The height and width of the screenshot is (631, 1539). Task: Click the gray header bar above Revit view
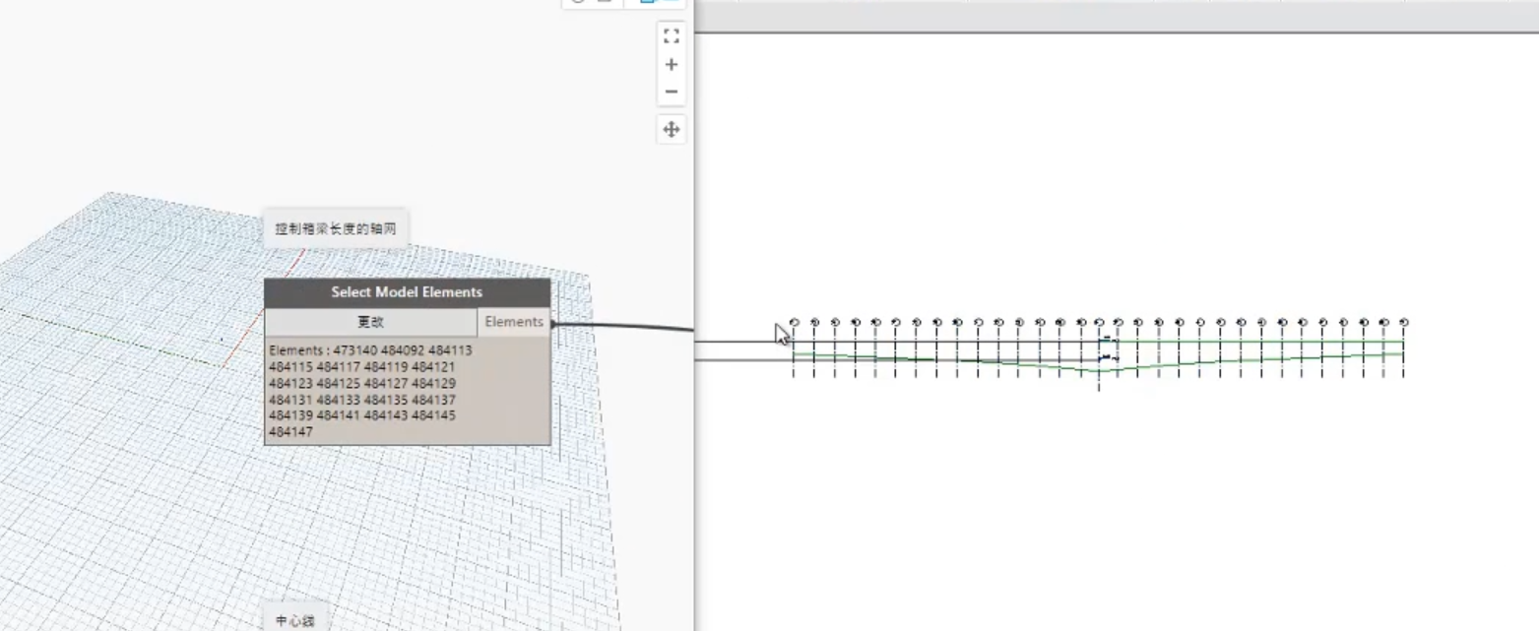tap(1118, 16)
